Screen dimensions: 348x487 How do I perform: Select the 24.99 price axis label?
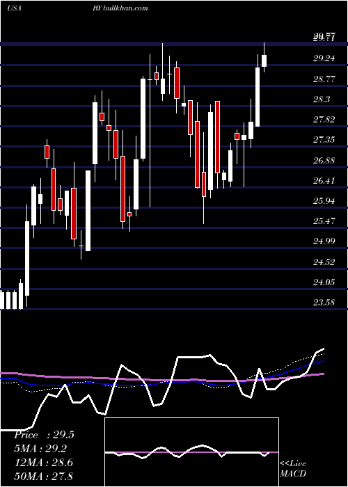324,241
